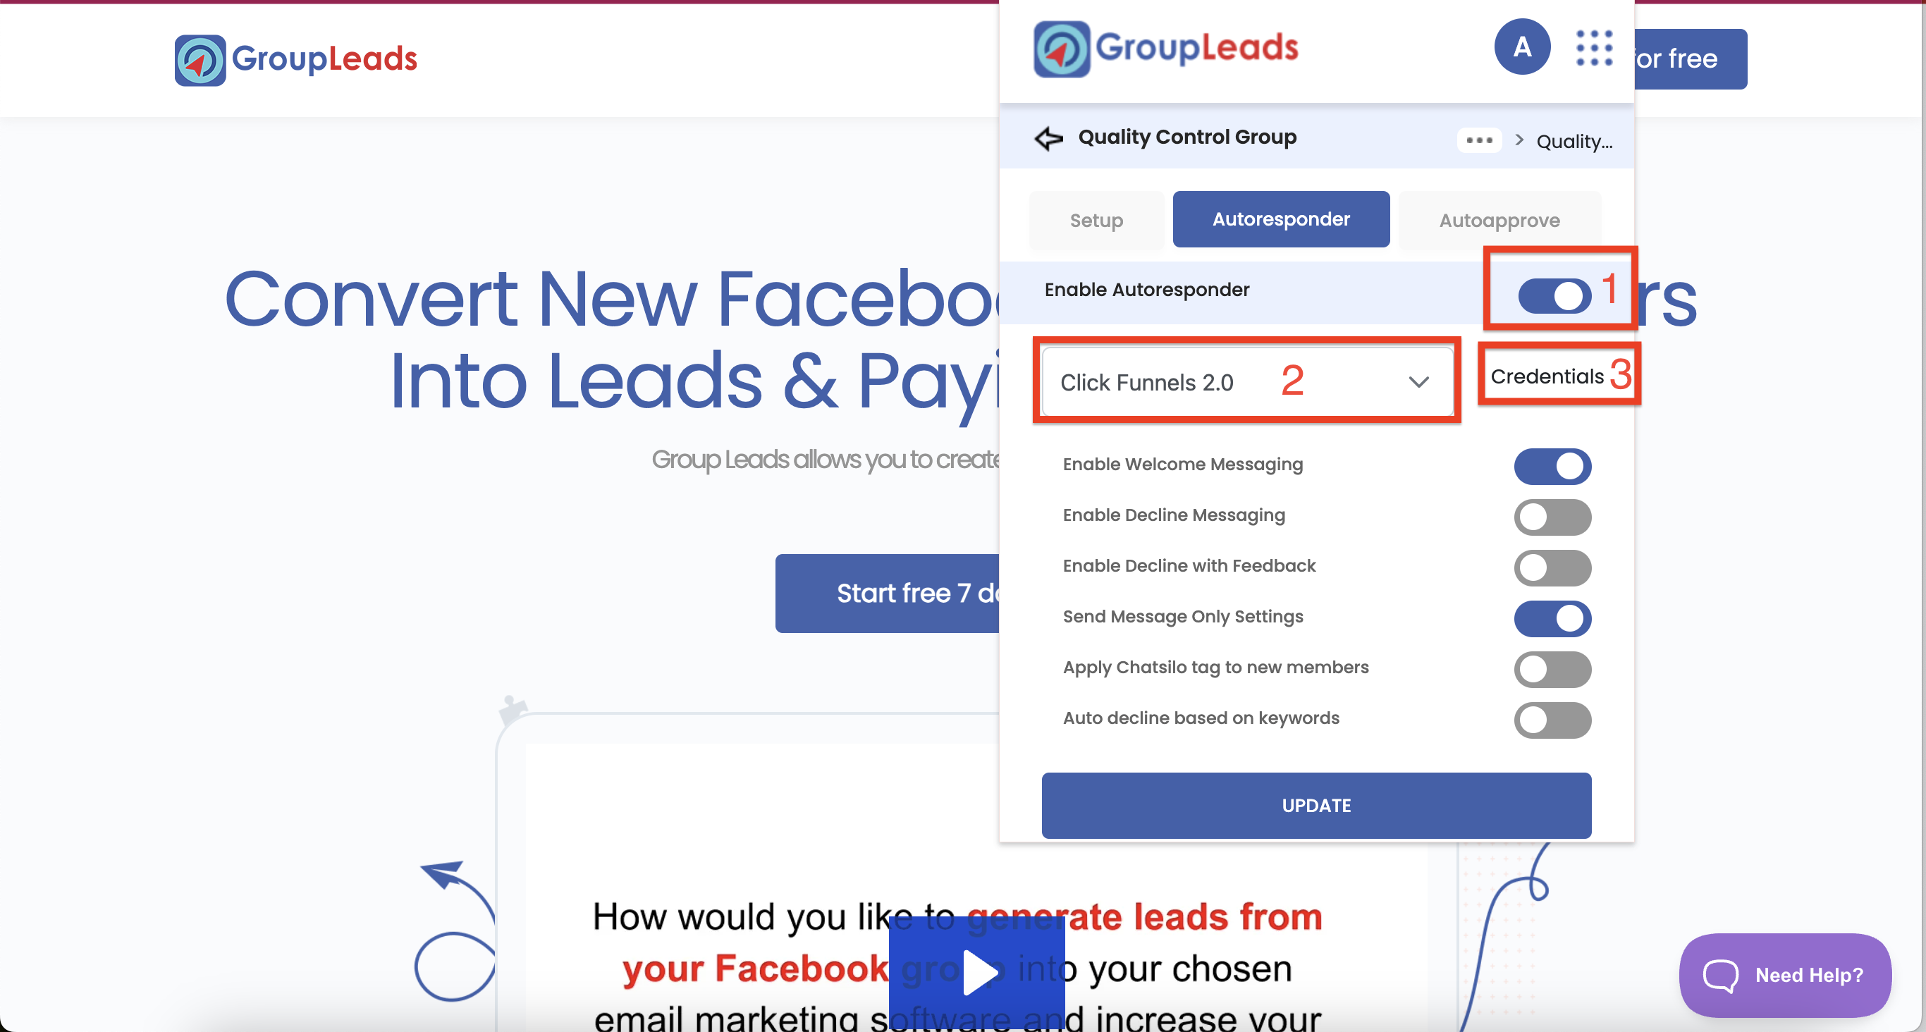Disable the Enable Autoresponder toggle
1926x1032 pixels.
coord(1554,295)
